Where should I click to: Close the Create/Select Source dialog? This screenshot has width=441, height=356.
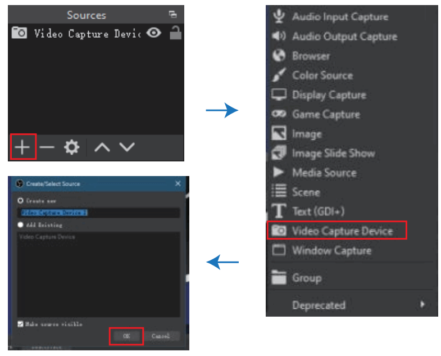(x=178, y=184)
